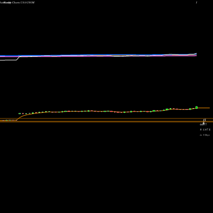Click the V: 1.87 X volume label
The width and height of the screenshot is (213, 213).
(x=205, y=130)
